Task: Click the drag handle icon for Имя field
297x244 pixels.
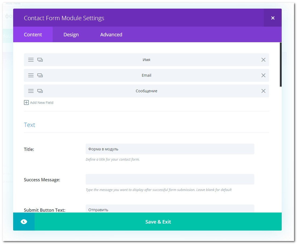Action: pos(31,60)
